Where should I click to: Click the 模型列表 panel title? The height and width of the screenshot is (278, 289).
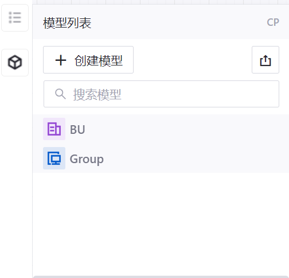click(x=67, y=23)
